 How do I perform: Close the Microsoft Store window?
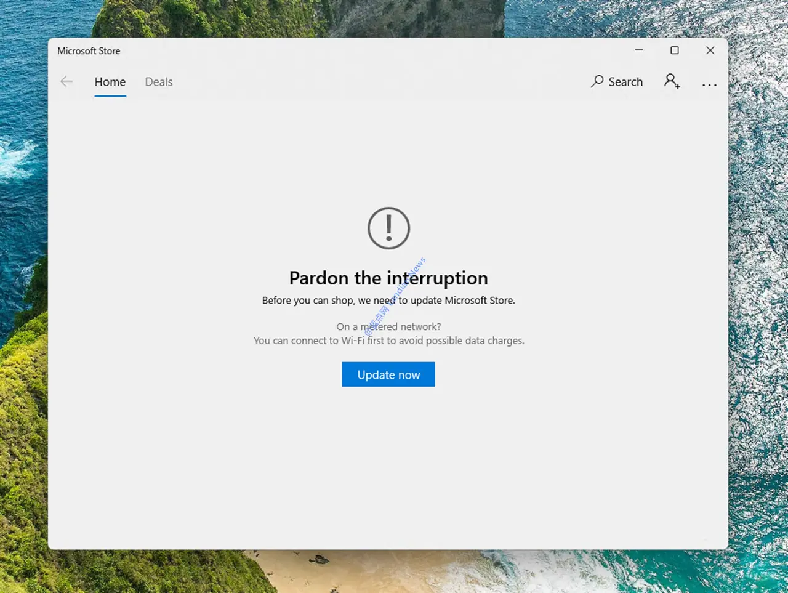[x=710, y=50]
